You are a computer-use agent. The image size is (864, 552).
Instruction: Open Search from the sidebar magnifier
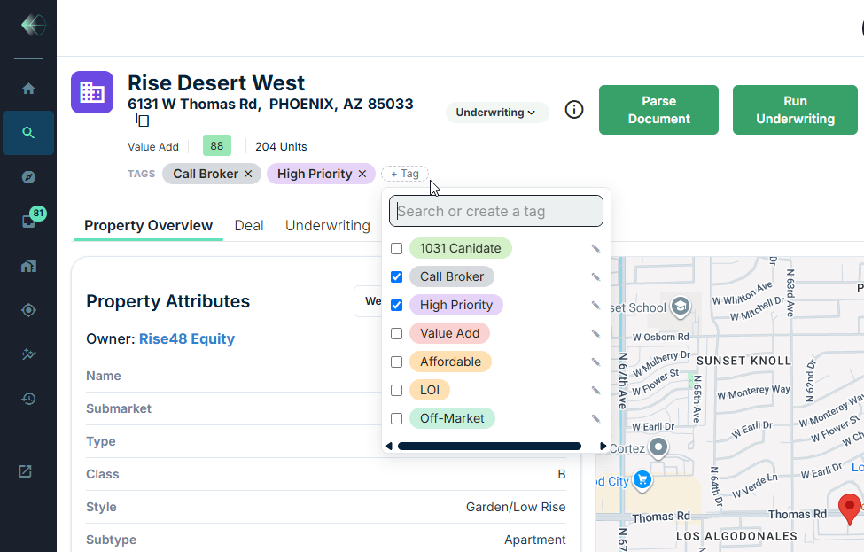[28, 133]
